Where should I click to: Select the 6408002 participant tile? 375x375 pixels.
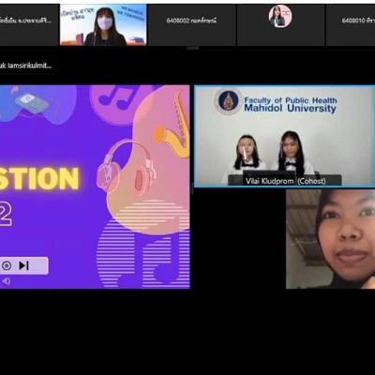click(x=192, y=25)
